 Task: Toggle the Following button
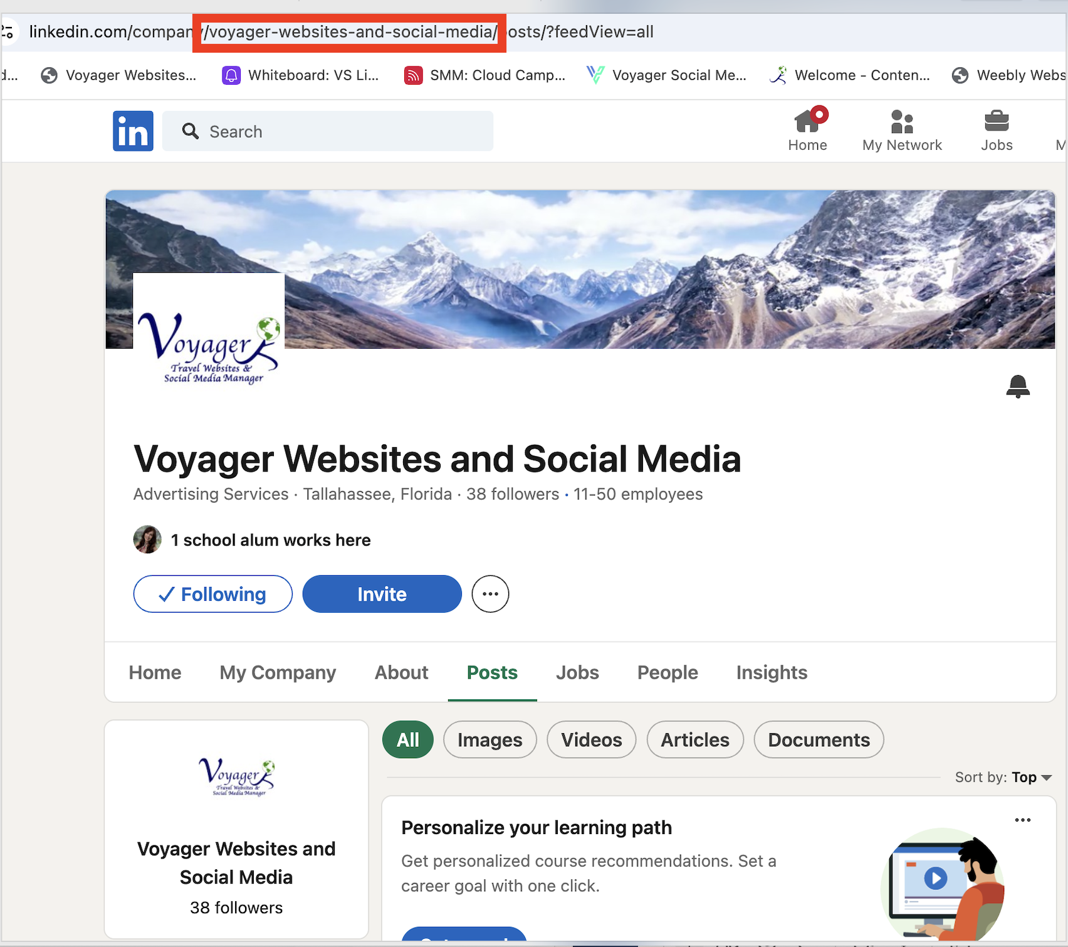pyautogui.click(x=213, y=594)
